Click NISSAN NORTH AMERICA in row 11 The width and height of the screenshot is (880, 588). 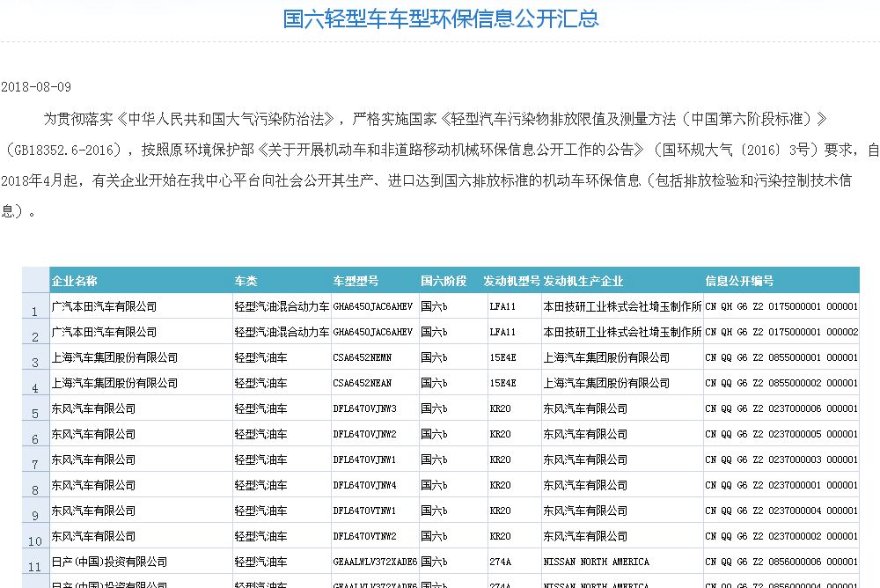coord(596,562)
